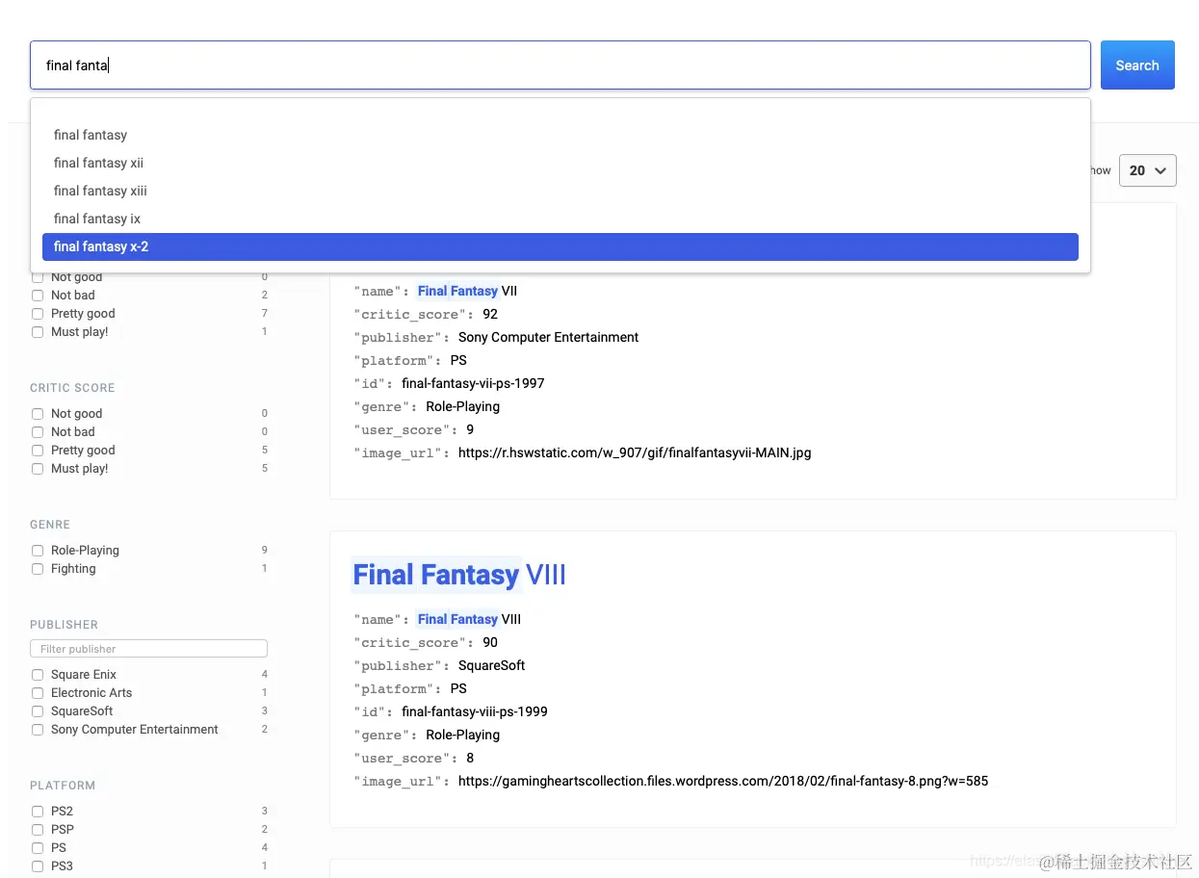Viewport: 1199px width, 878px height.
Task: Open the results-per-page dropdown showing 20
Action: point(1148,170)
